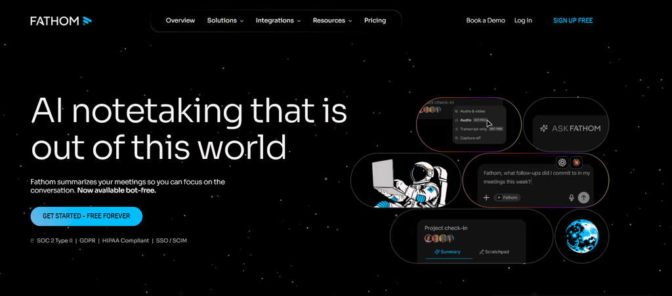Expand the Resources dropdown menu
672x296 pixels.
332,20
